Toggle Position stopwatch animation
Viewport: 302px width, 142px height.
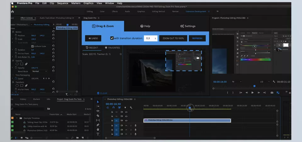[x=16, y=35]
